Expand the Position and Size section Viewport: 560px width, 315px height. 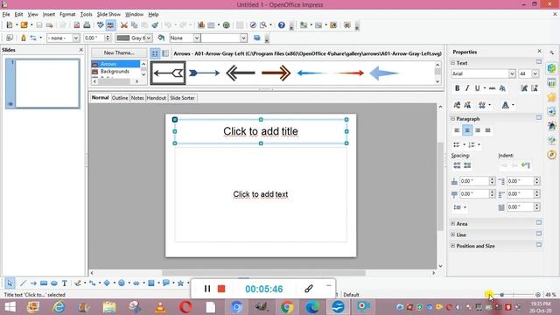(453, 246)
